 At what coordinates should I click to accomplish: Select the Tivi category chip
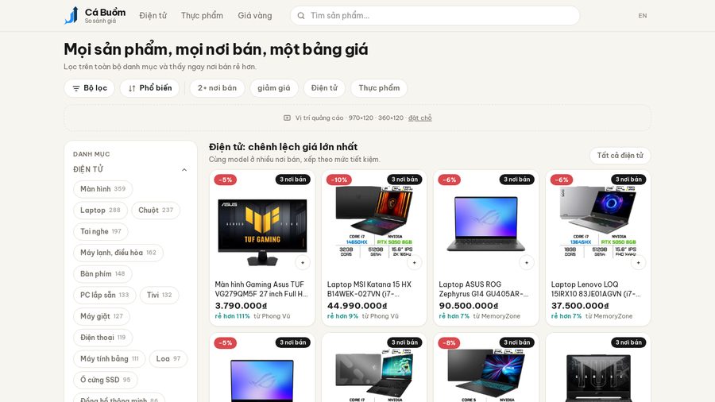coord(159,295)
